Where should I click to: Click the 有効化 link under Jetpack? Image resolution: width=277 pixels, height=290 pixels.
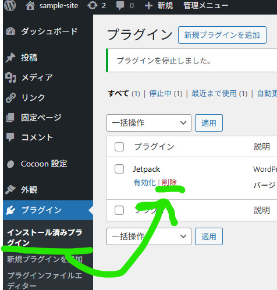tap(144, 182)
